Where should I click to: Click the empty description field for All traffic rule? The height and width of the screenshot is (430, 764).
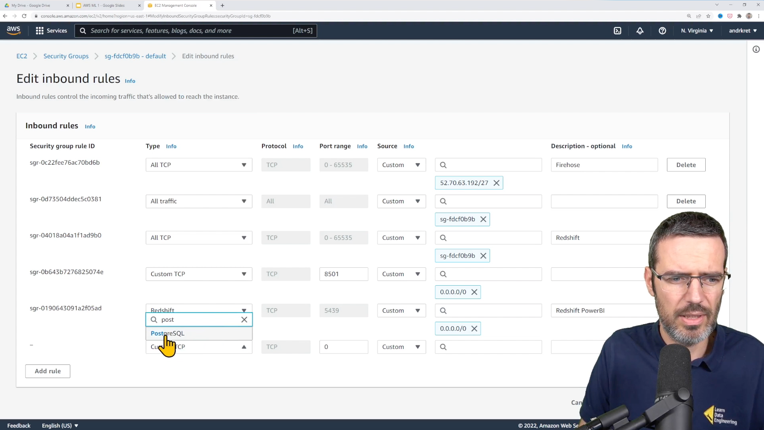click(604, 201)
